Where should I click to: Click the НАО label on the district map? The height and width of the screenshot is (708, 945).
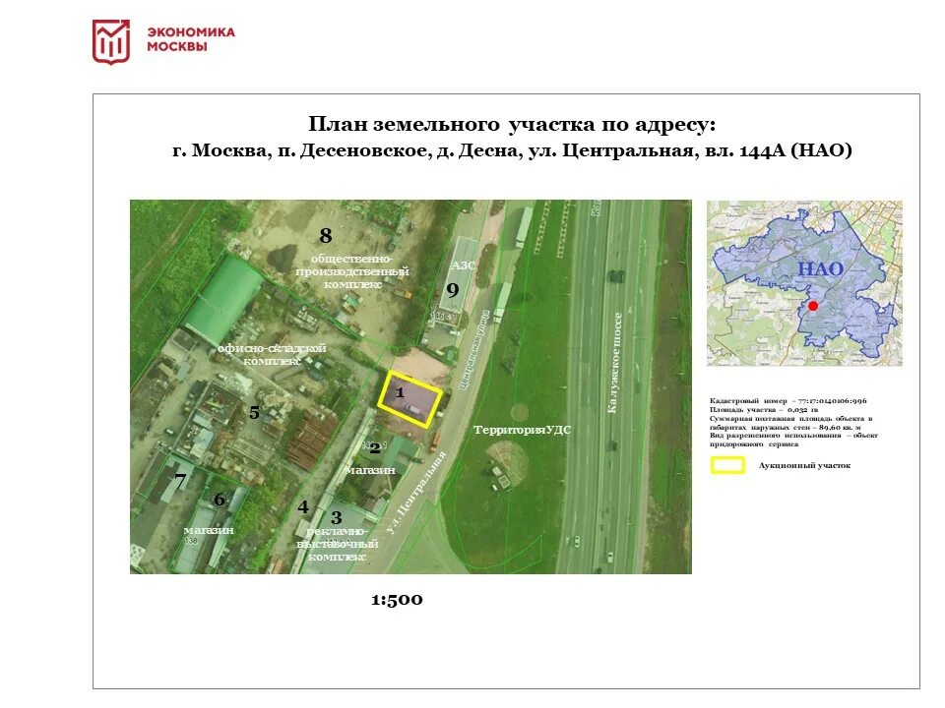[x=820, y=269]
